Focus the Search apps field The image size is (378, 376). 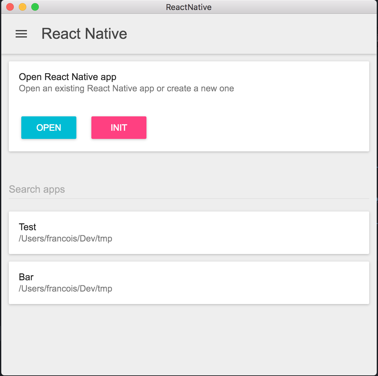click(x=189, y=190)
